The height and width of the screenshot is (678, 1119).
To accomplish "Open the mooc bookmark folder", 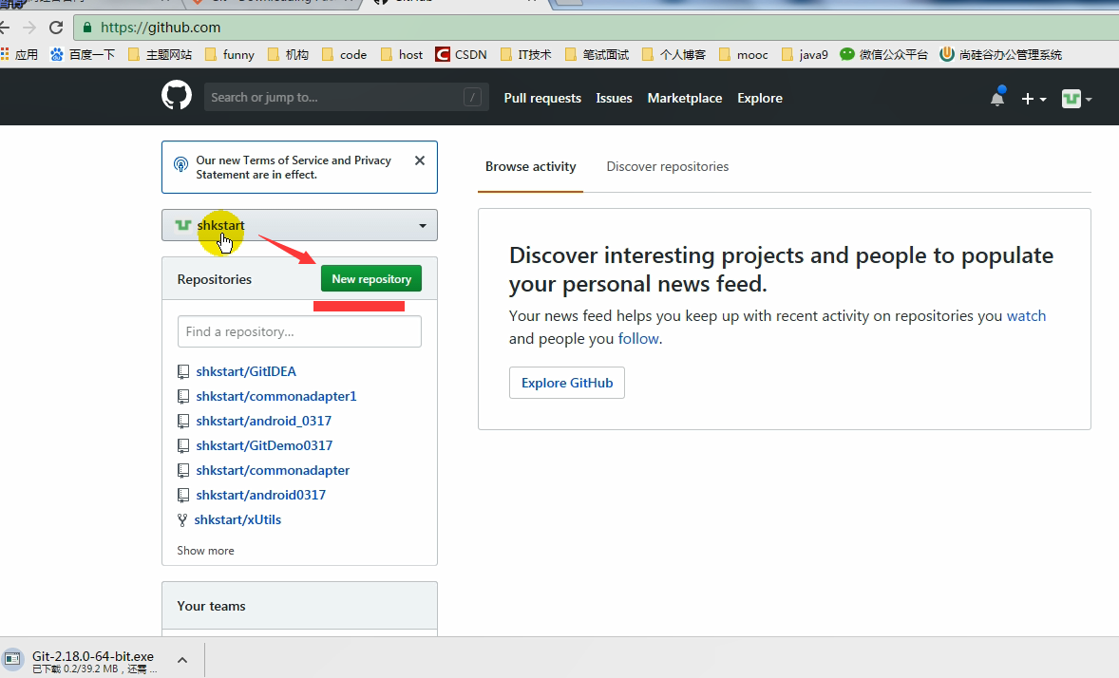I will [x=744, y=54].
